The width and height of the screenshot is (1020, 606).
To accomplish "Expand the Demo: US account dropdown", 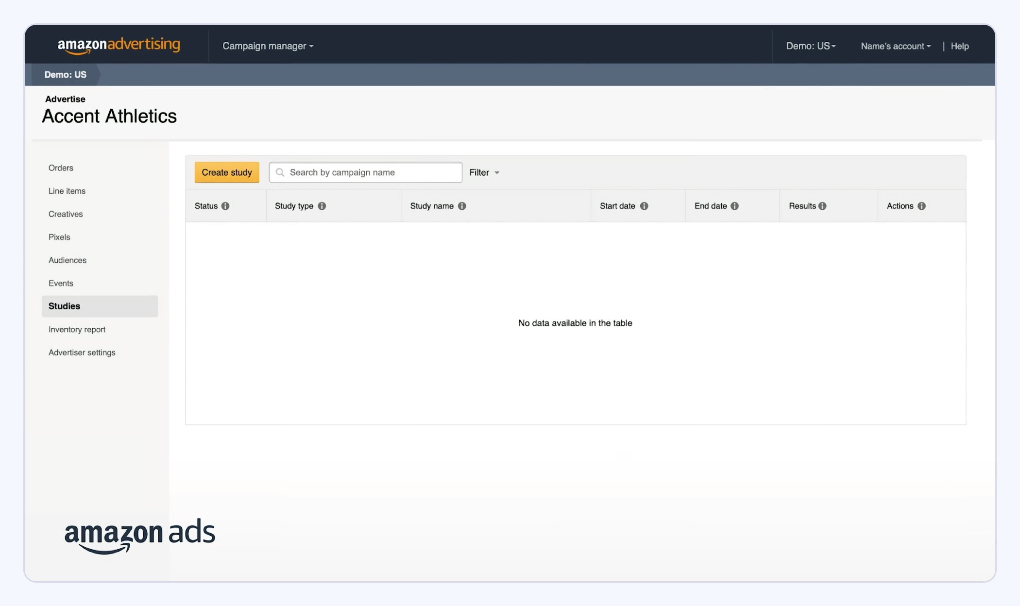I will coord(810,46).
